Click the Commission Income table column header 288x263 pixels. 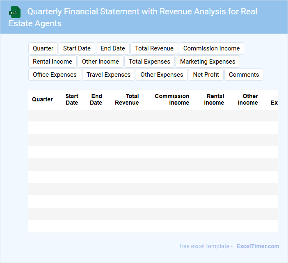coord(172,99)
